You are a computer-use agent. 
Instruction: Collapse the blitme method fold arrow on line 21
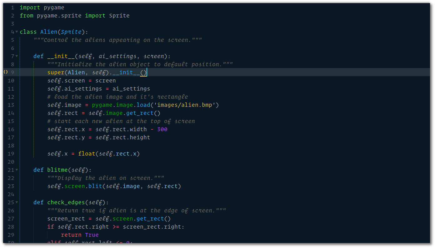17,170
